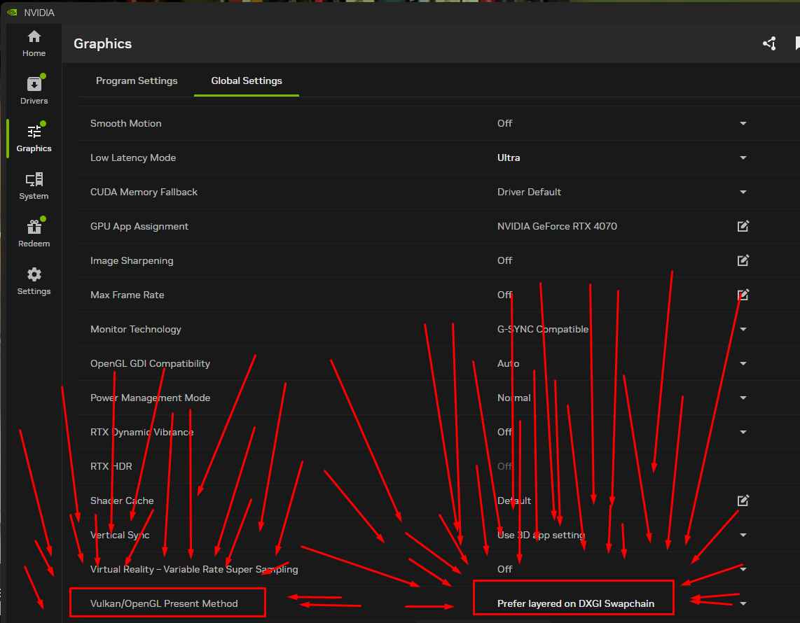Expand the Virtual Reality VRSS dropdown
This screenshot has width=800, height=623.
pos(743,569)
